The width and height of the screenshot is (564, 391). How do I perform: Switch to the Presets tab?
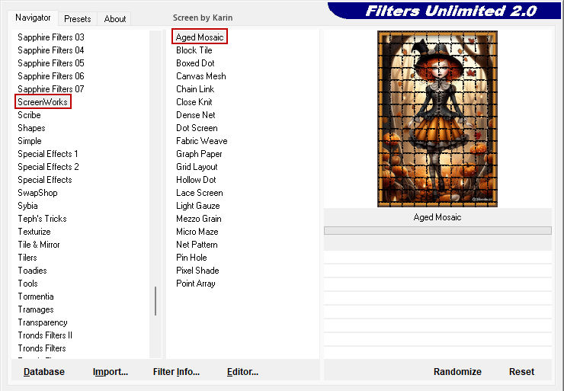coord(77,19)
